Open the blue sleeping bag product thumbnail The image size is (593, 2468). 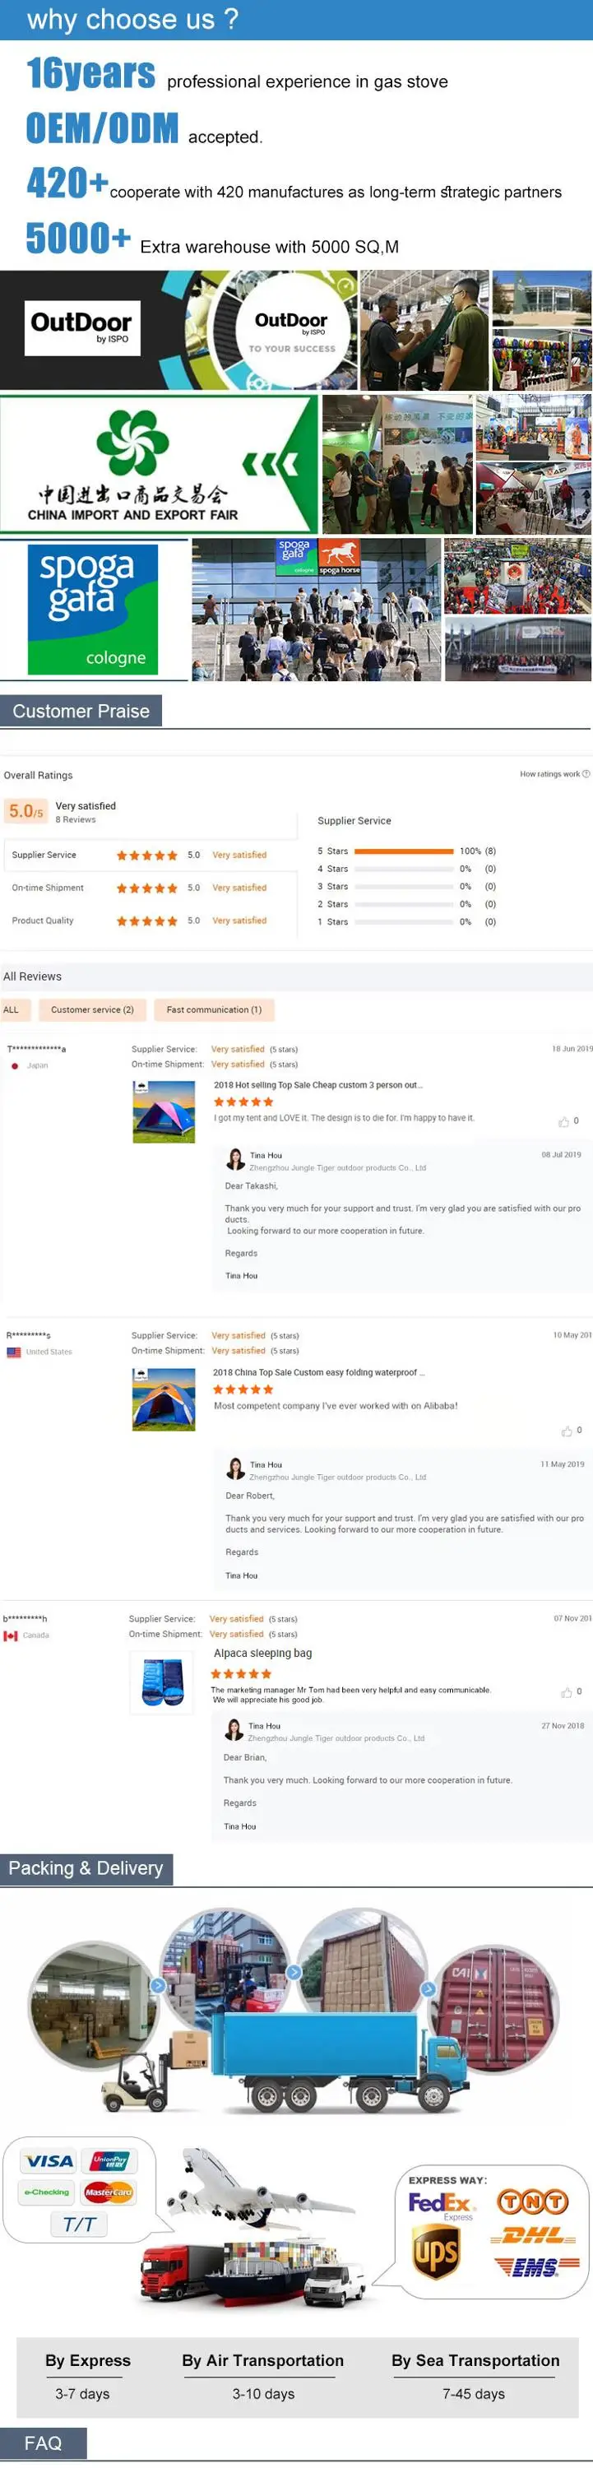(x=163, y=1682)
